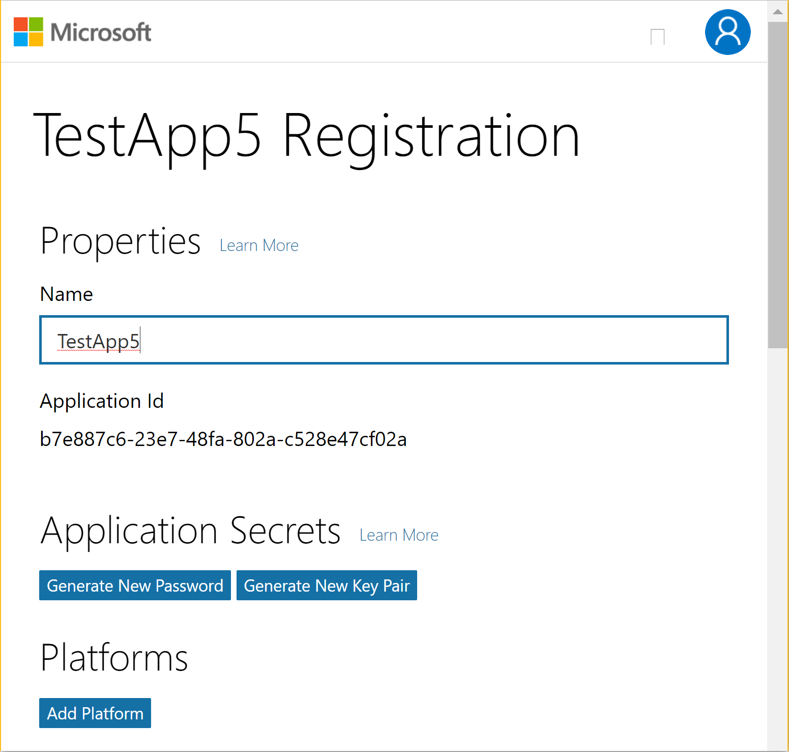Click the Add Platform button

coord(95,713)
